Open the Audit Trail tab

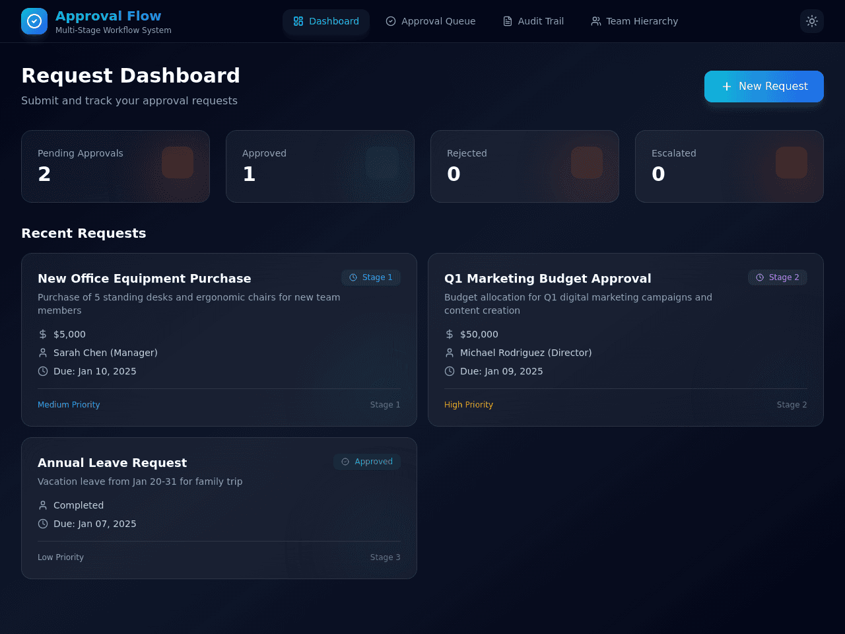(x=533, y=21)
